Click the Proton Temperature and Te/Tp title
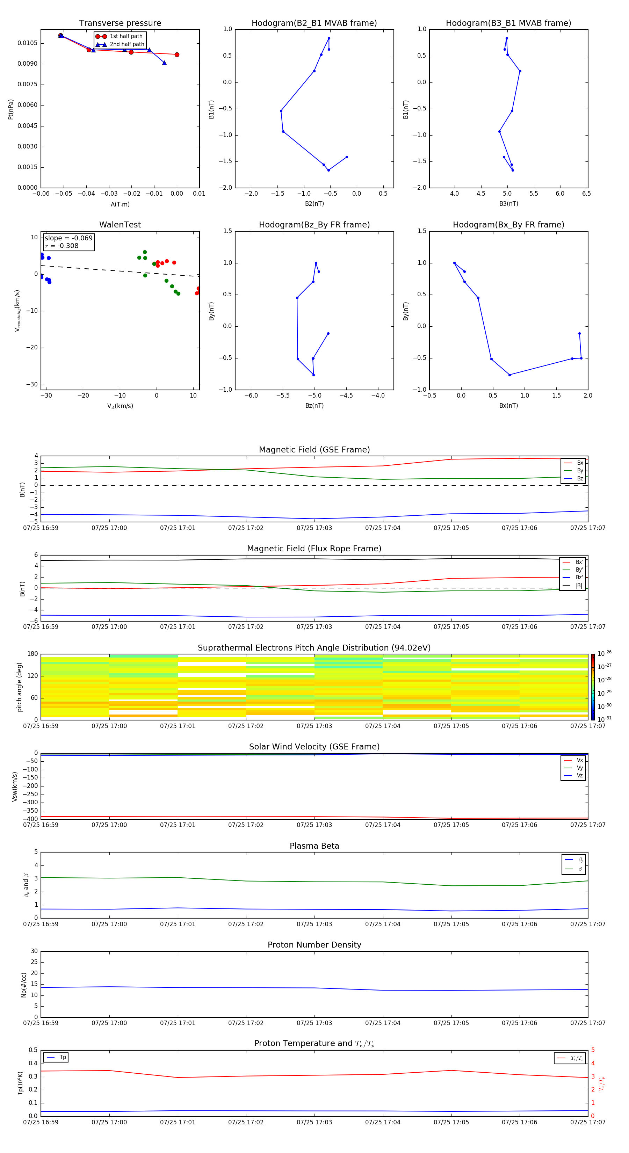629x1153 pixels. 314,1044
